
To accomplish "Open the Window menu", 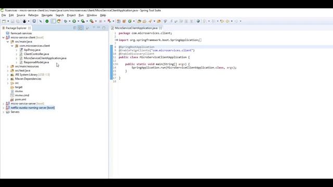I will pyautogui.click(x=92, y=15).
